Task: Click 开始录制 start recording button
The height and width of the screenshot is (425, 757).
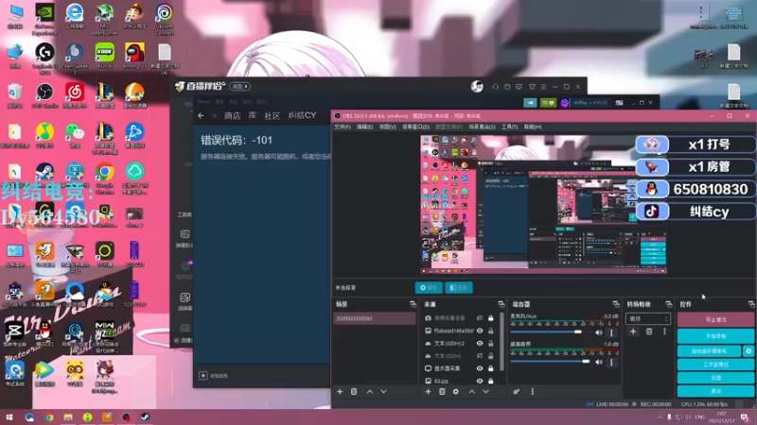Action: [x=715, y=336]
